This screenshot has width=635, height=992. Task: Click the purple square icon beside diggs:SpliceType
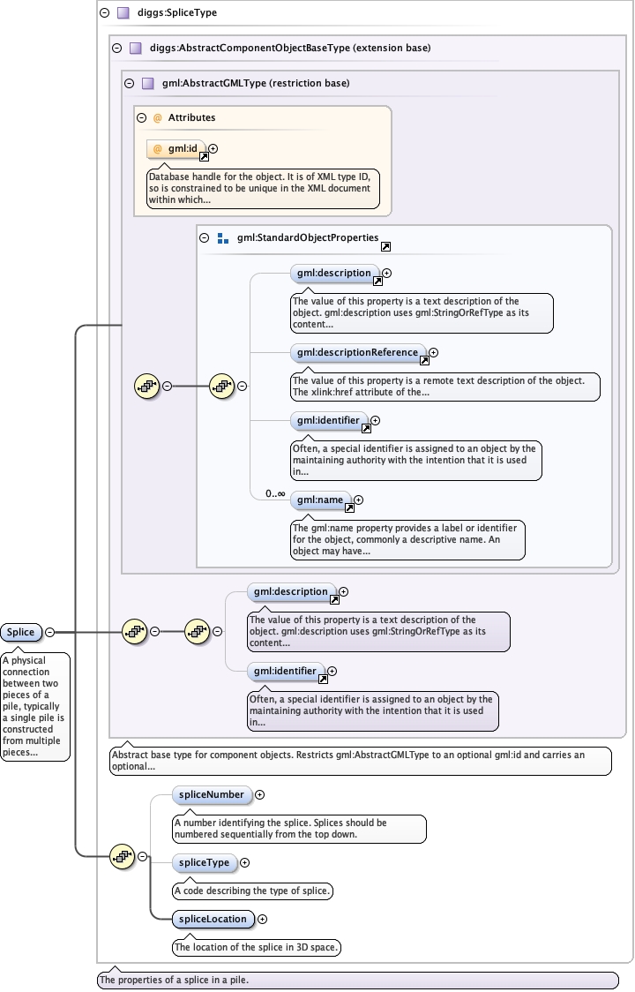point(123,12)
